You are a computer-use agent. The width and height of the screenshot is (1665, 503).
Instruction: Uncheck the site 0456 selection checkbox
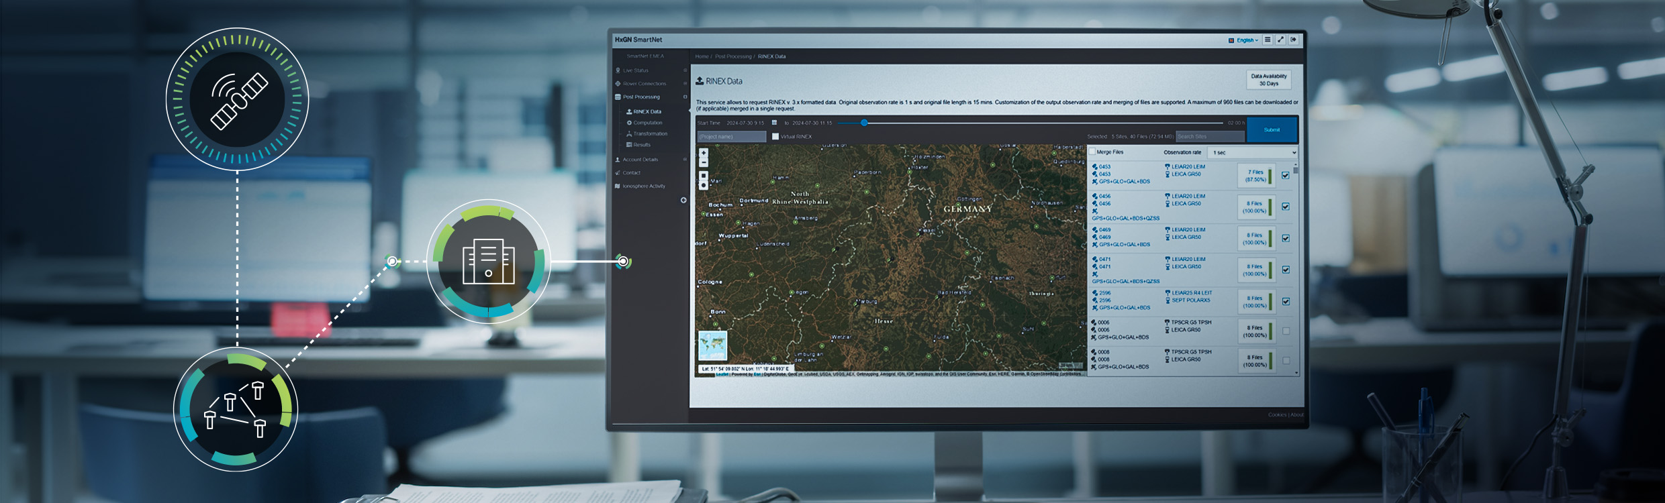pyautogui.click(x=1286, y=207)
